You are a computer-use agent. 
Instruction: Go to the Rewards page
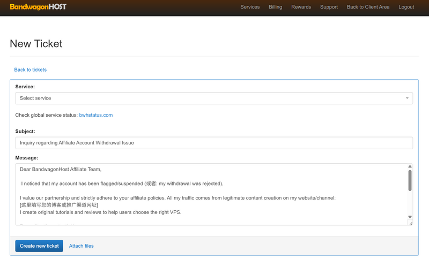pyautogui.click(x=301, y=7)
